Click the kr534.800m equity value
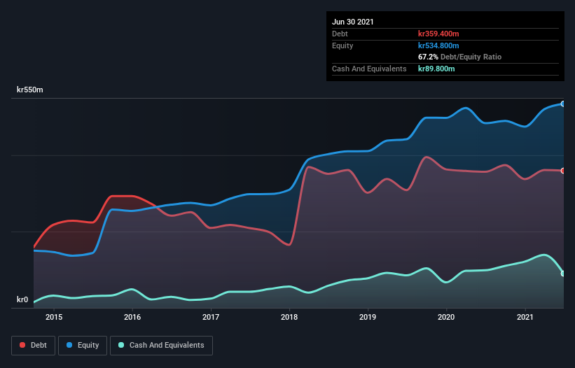Image resolution: width=575 pixels, height=368 pixels. 438,45
